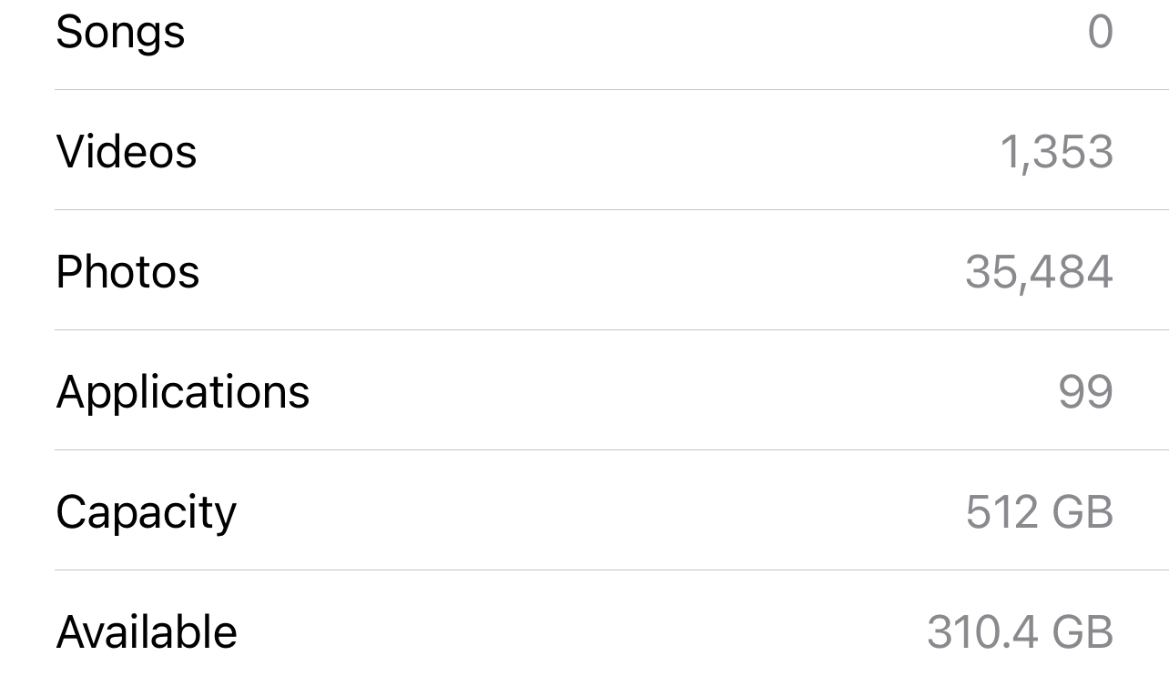Image resolution: width=1169 pixels, height=686 pixels.
Task: Select the Songs count value 0
Action: click(1100, 33)
